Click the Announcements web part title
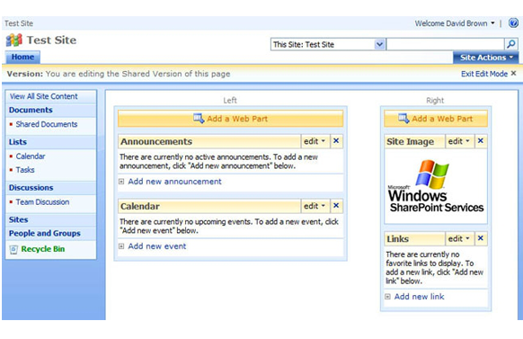 156,141
